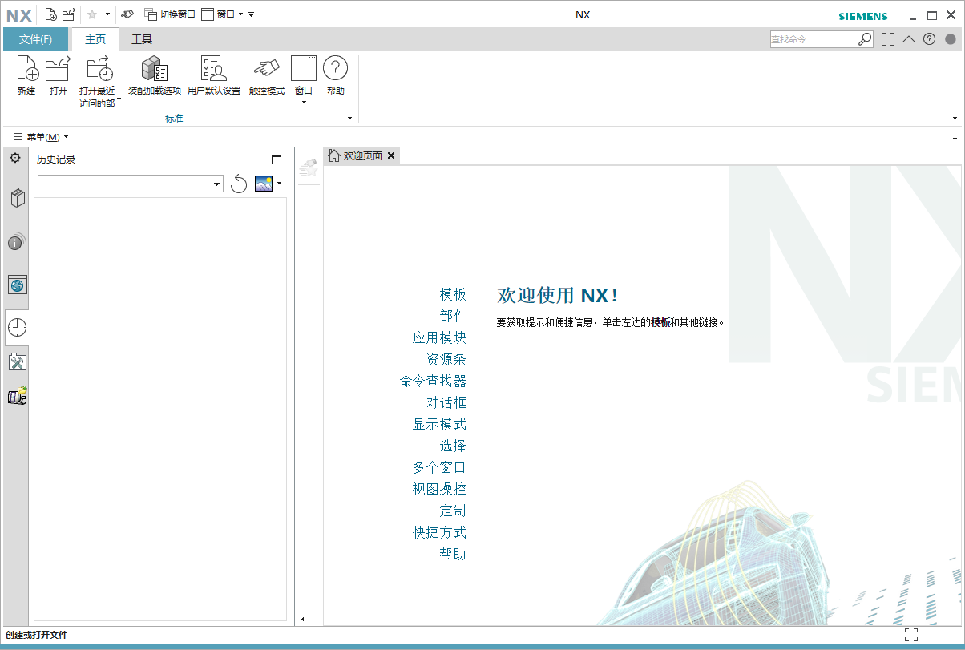The width and height of the screenshot is (965, 650).
Task: Click the ribbon options arrow at far right
Action: pos(955,119)
